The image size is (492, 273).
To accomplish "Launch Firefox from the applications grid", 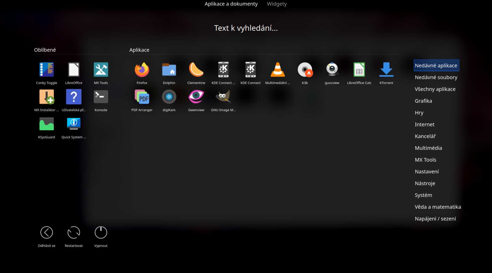I will coord(142,73).
